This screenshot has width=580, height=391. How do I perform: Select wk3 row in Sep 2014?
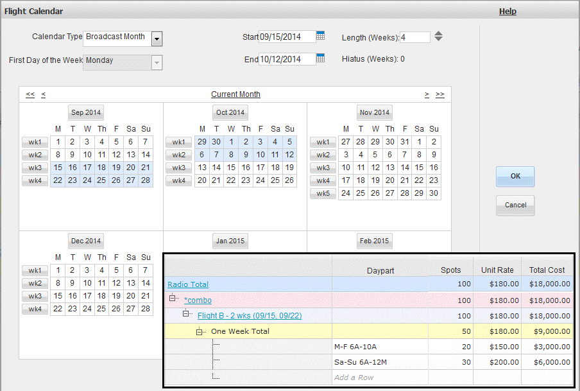tap(35, 168)
